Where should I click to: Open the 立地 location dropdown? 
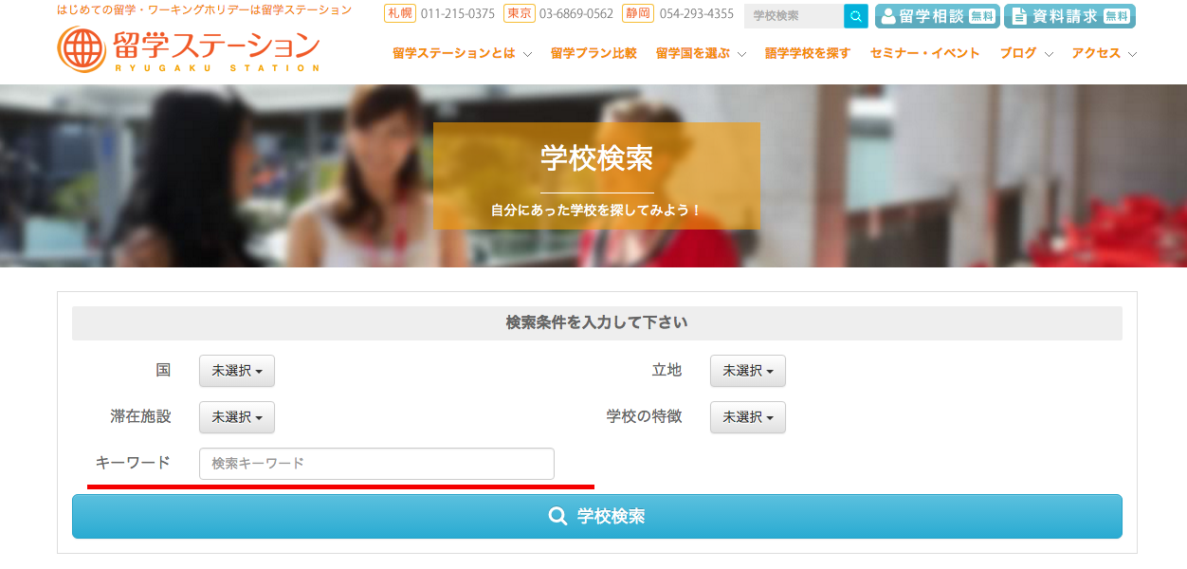(x=747, y=371)
